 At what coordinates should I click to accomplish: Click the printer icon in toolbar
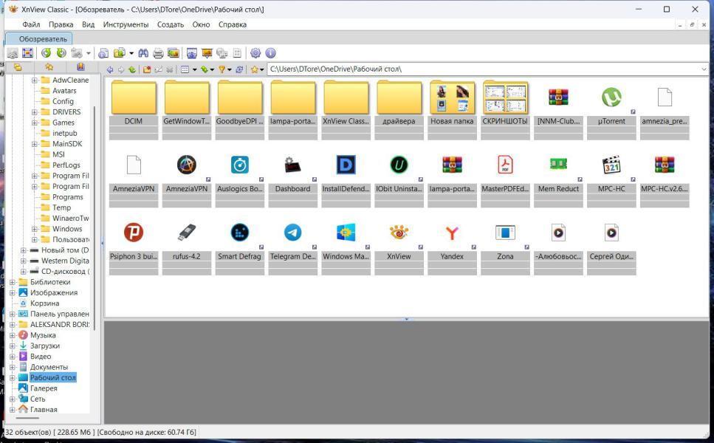pyautogui.click(x=158, y=53)
